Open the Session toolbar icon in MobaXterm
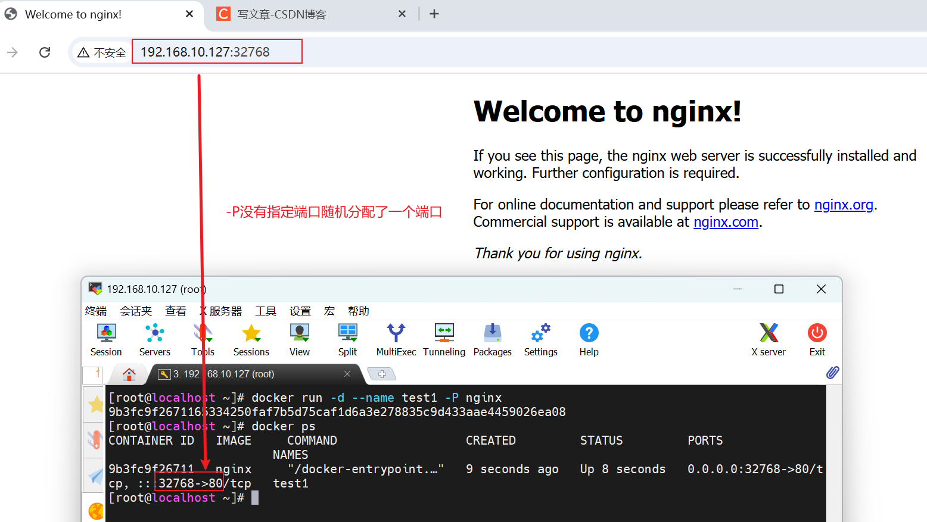927x522 pixels. point(106,340)
